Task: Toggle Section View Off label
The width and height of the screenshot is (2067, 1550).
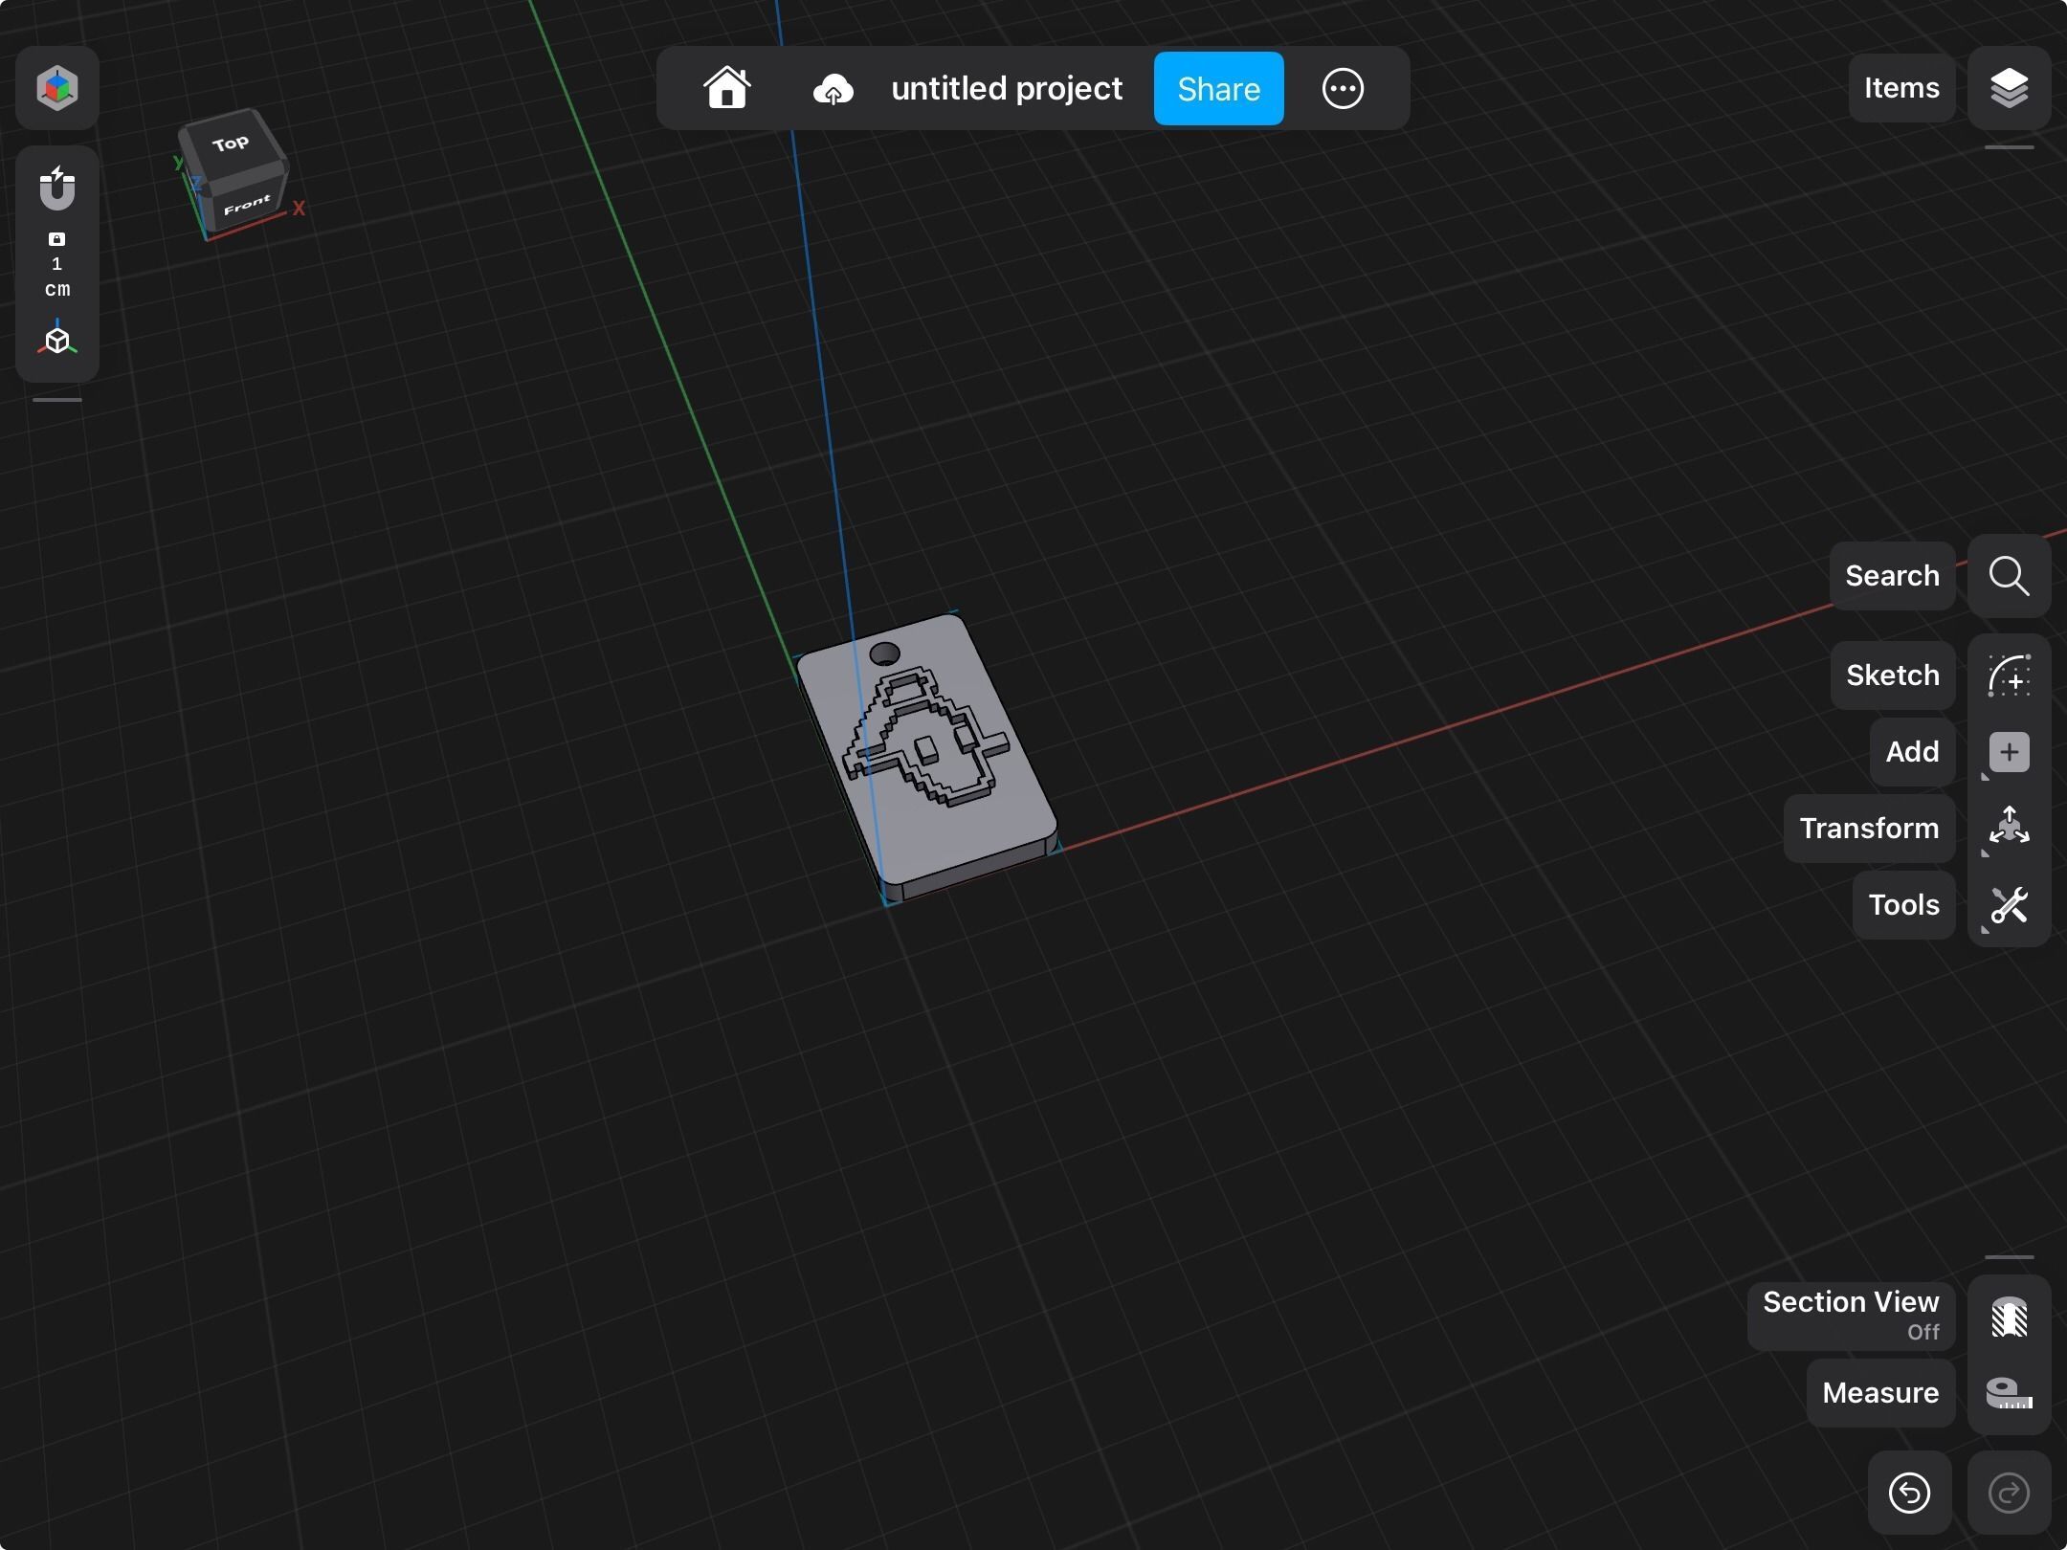Action: pos(1851,1317)
